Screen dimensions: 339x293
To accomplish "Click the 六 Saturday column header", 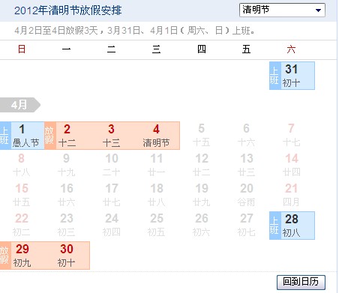I will (291, 49).
